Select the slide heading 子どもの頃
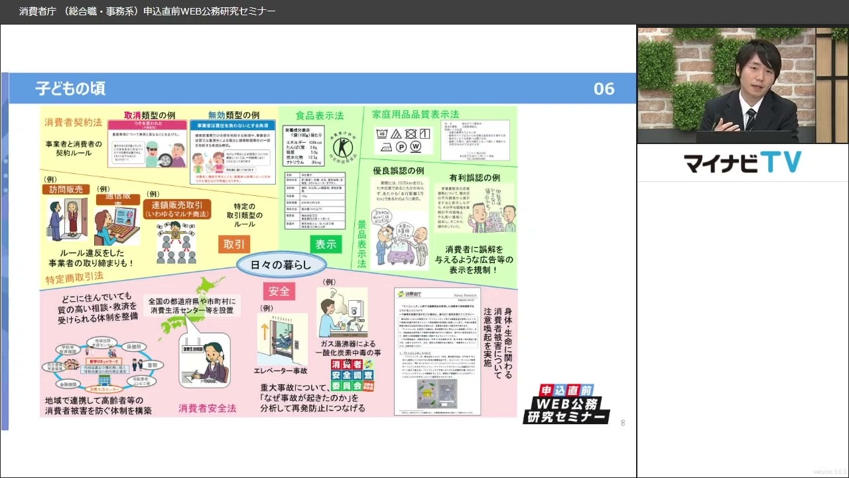Image resolution: width=849 pixels, height=478 pixels. (70, 88)
